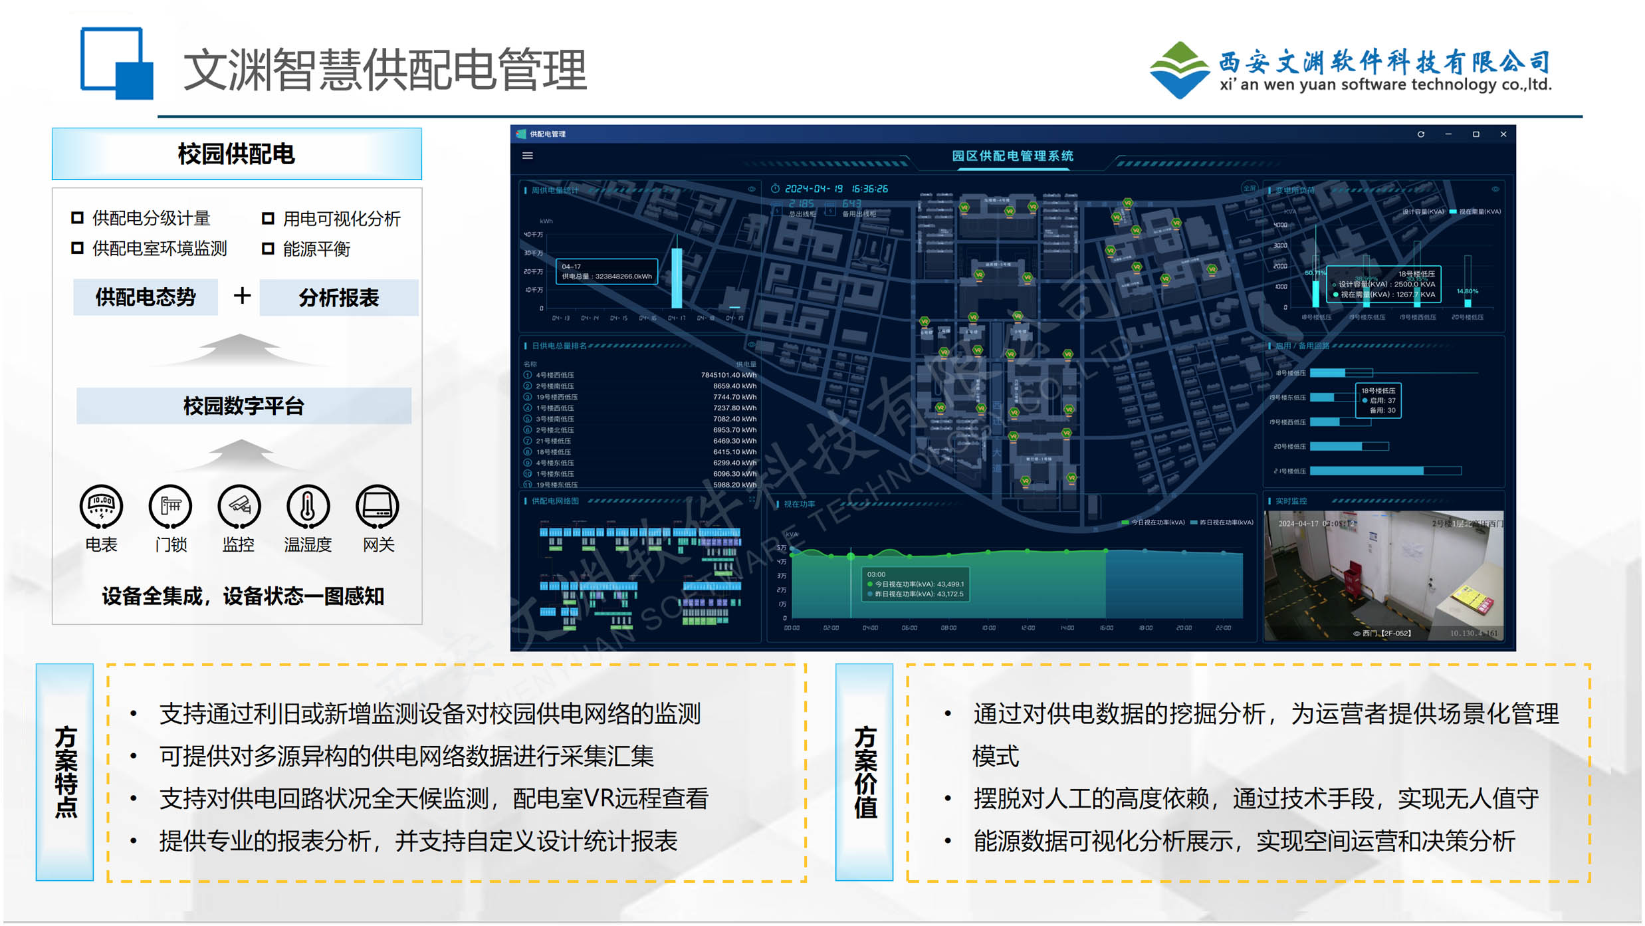Viewport: 1645px width, 926px height.
Task: Click the date 2024-04-19 16:36:26
Action: point(836,189)
